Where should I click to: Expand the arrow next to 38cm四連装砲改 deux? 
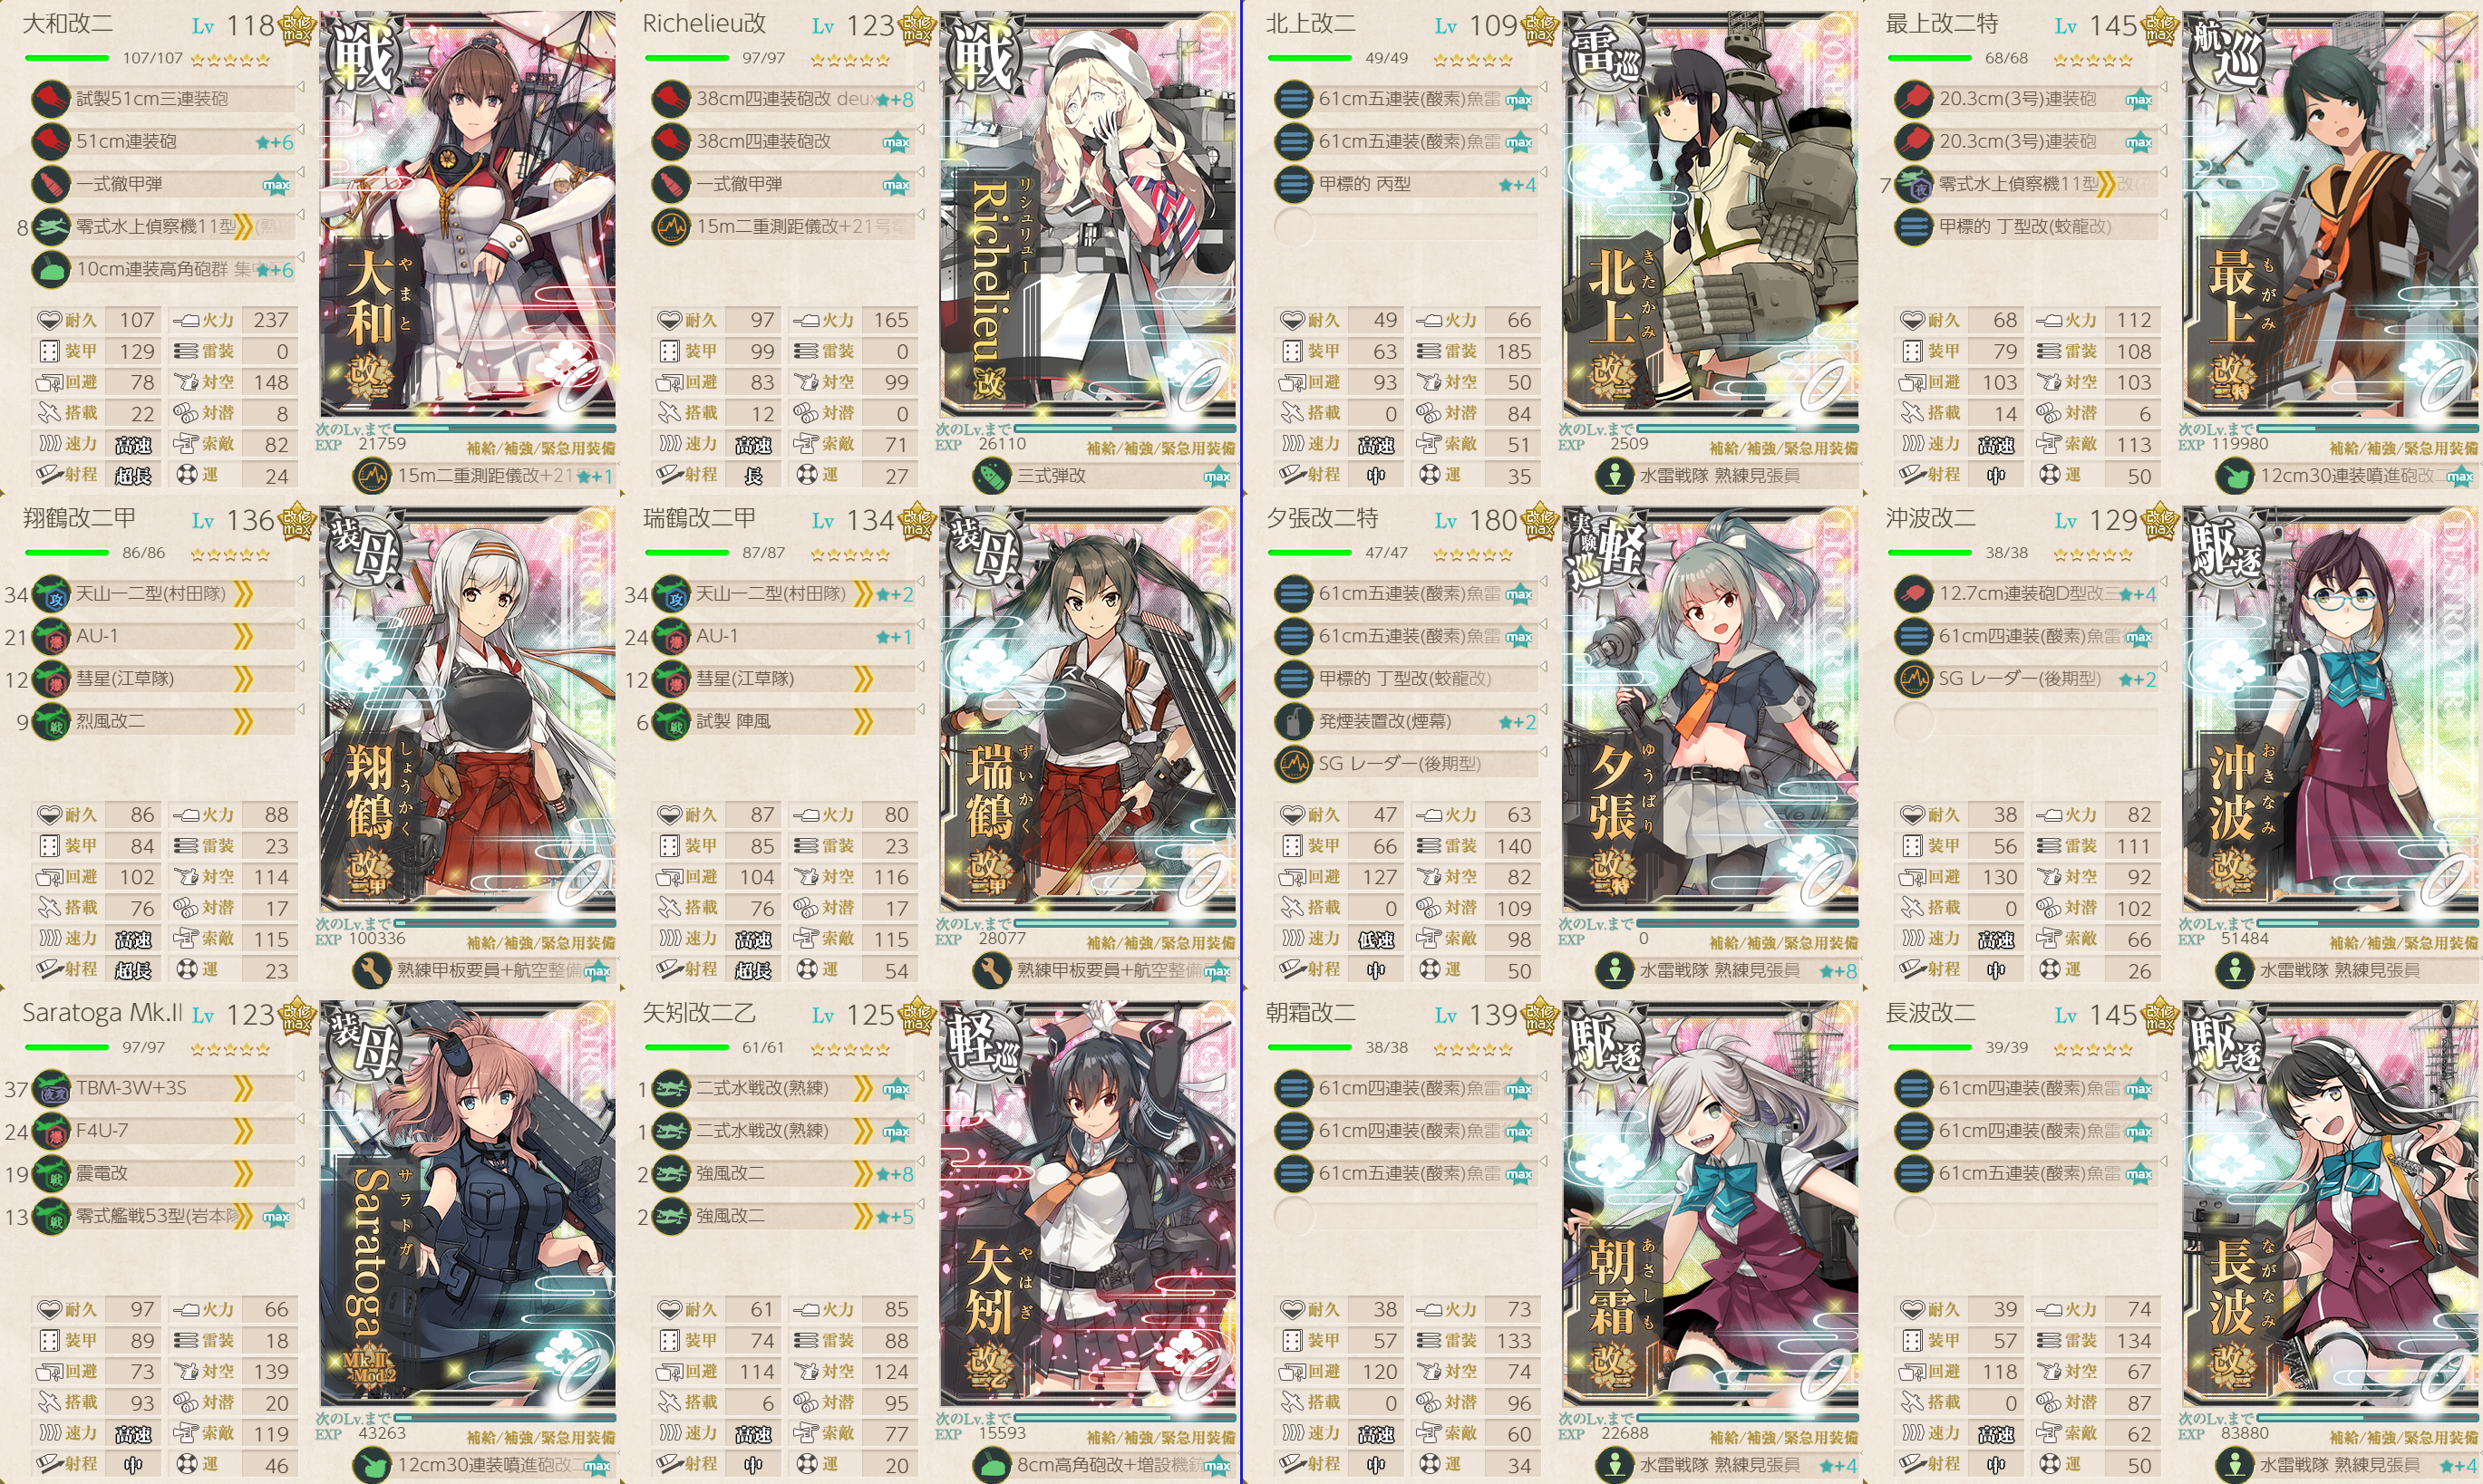[x=920, y=86]
